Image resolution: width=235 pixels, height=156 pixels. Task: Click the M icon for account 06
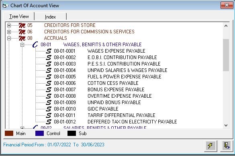pos(22,32)
